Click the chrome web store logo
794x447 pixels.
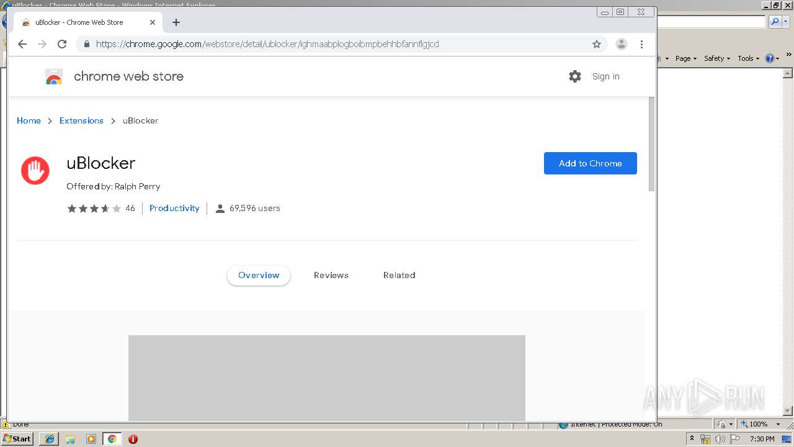tap(115, 76)
